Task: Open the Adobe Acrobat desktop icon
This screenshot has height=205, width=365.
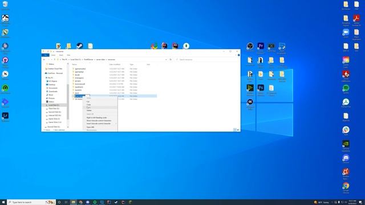Action: click(356, 19)
